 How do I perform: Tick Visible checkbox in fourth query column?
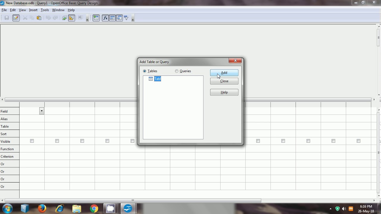click(107, 141)
